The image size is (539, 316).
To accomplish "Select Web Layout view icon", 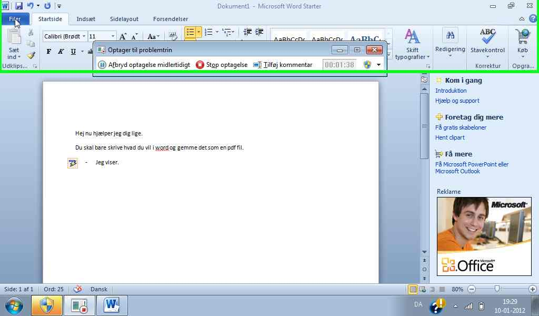I will coord(423,290).
